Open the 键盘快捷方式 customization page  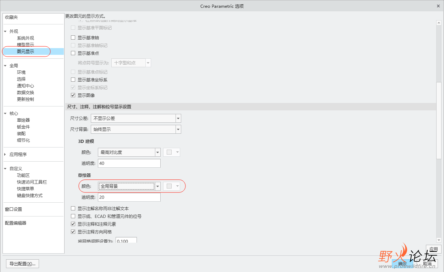click(x=30, y=196)
